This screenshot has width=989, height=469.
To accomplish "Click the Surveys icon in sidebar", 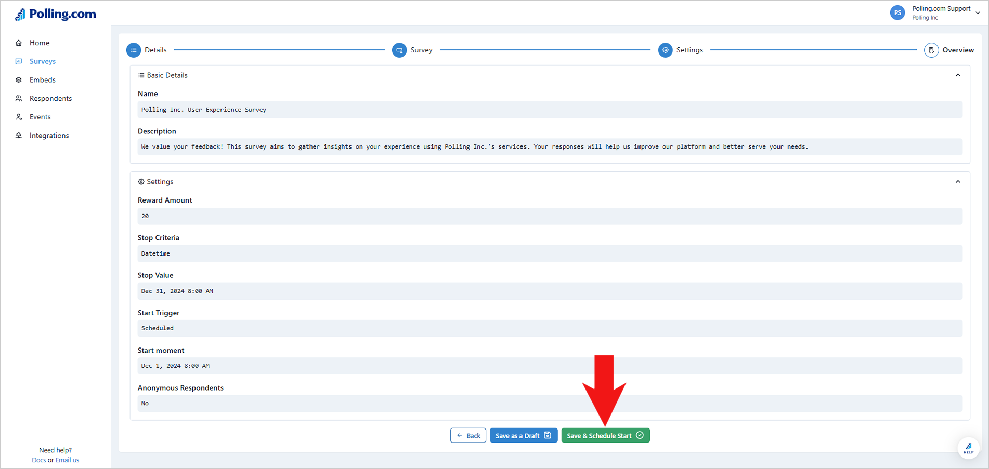I will pyautogui.click(x=19, y=61).
